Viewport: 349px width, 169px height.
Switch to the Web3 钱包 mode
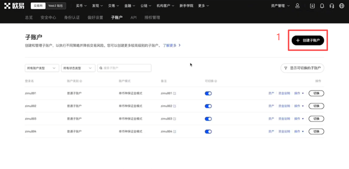[56, 6]
